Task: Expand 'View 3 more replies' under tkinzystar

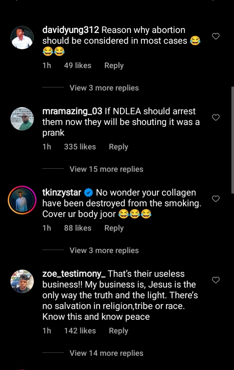Action: pyautogui.click(x=104, y=250)
